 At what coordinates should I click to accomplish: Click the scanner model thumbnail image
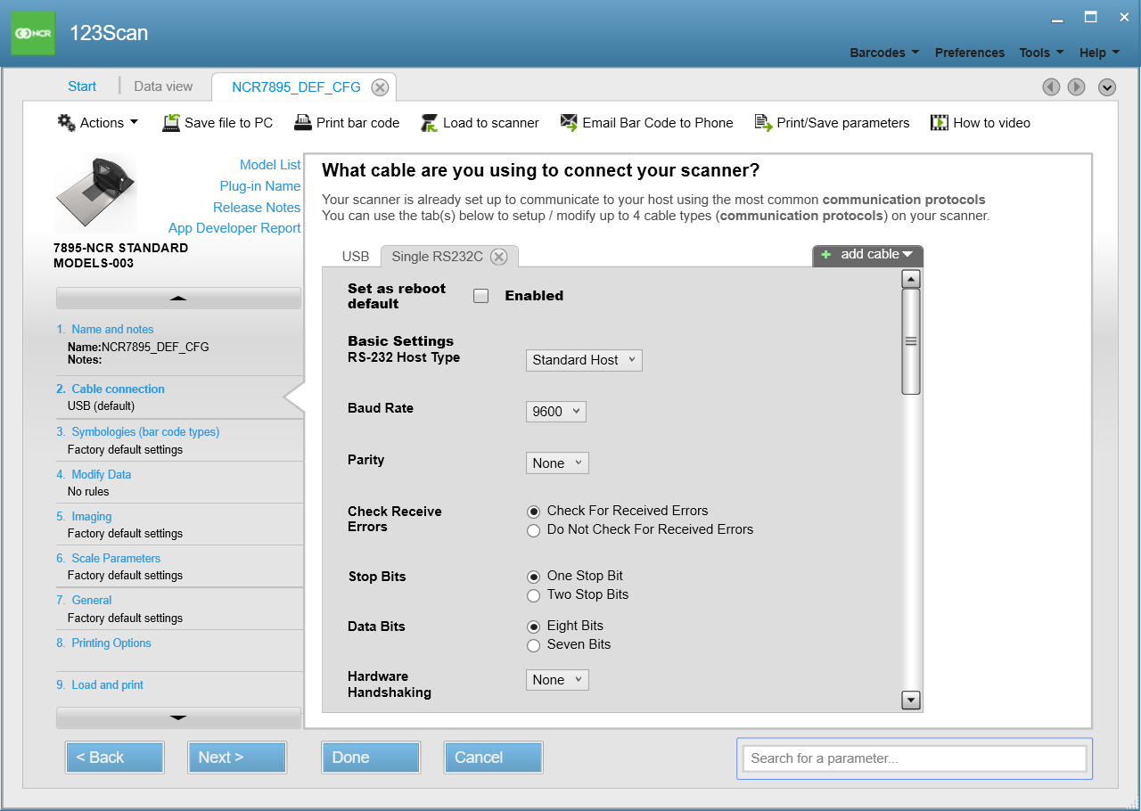pos(96,193)
